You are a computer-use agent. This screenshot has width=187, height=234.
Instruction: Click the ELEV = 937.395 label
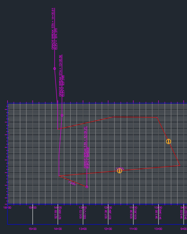(63, 86)
